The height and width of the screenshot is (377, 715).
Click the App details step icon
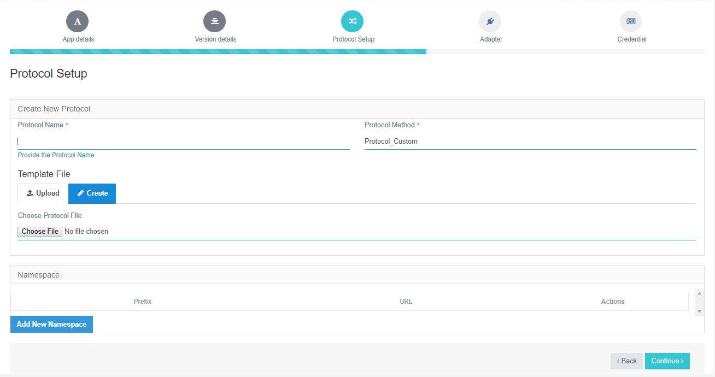pyautogui.click(x=77, y=21)
